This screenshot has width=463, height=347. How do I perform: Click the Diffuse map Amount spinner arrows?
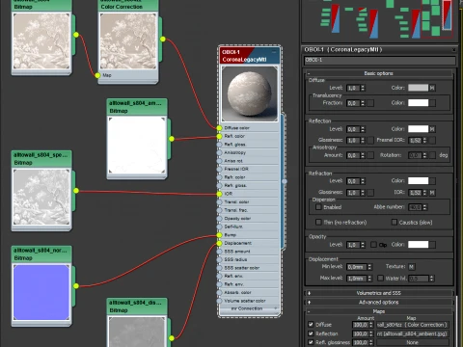tap(371, 325)
